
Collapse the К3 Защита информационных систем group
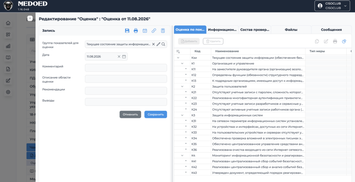click(x=182, y=115)
